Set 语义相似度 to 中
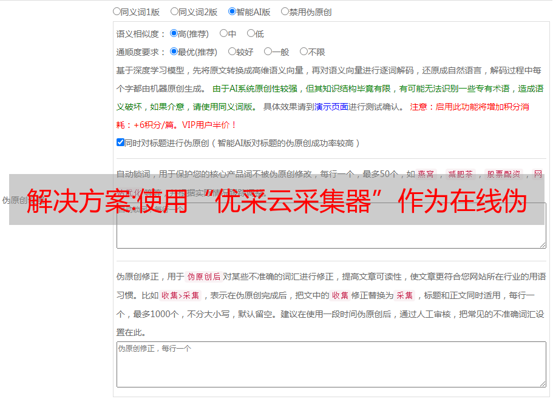The image size is (553, 399). (223, 33)
